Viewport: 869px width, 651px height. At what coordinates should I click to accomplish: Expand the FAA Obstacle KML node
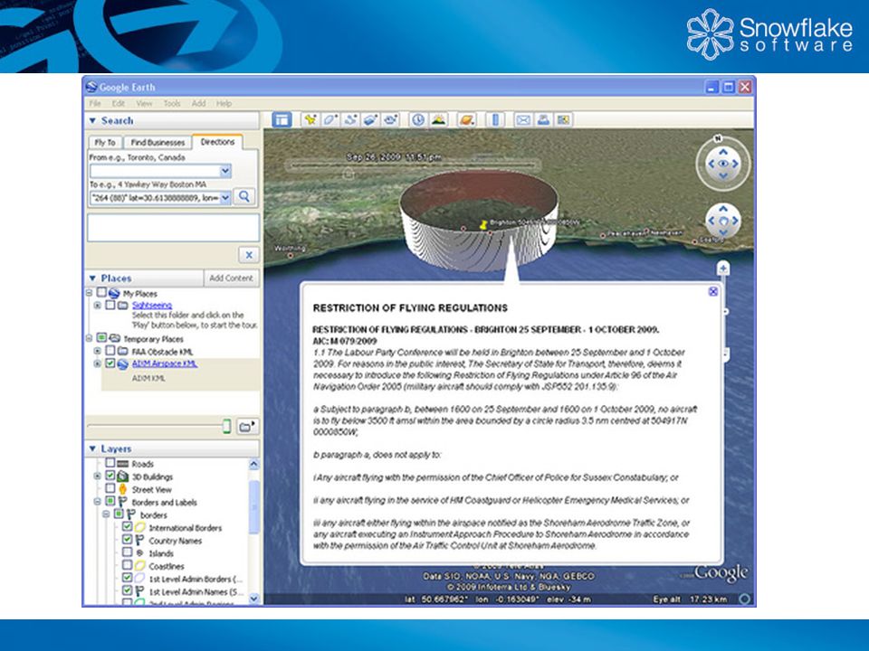point(98,351)
